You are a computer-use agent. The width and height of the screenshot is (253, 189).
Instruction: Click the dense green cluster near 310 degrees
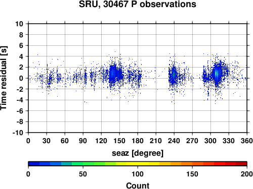217,74
